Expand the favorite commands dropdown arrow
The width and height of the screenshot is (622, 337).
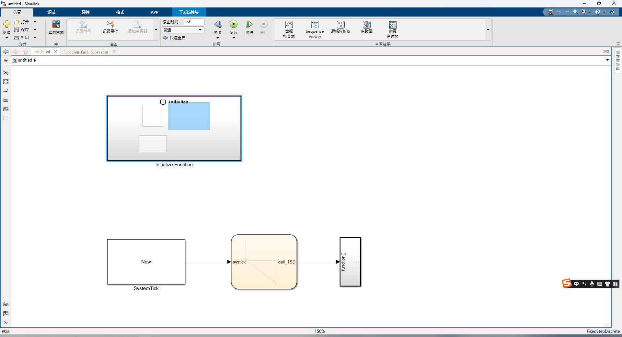pos(590,12)
